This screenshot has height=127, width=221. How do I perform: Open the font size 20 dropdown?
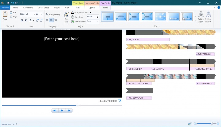click(42, 14)
